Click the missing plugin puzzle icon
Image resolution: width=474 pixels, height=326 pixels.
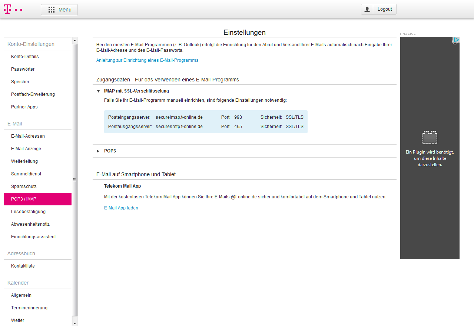pos(430,137)
